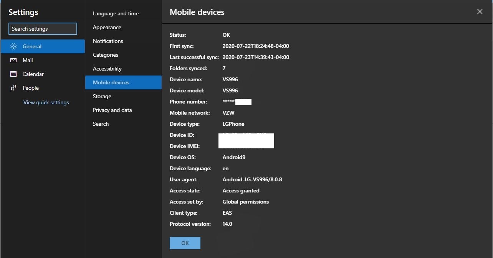Click the Phone number label
This screenshot has height=258, width=493.
click(x=189, y=102)
